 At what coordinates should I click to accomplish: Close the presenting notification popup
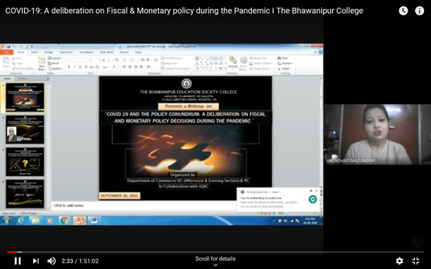tap(316, 191)
